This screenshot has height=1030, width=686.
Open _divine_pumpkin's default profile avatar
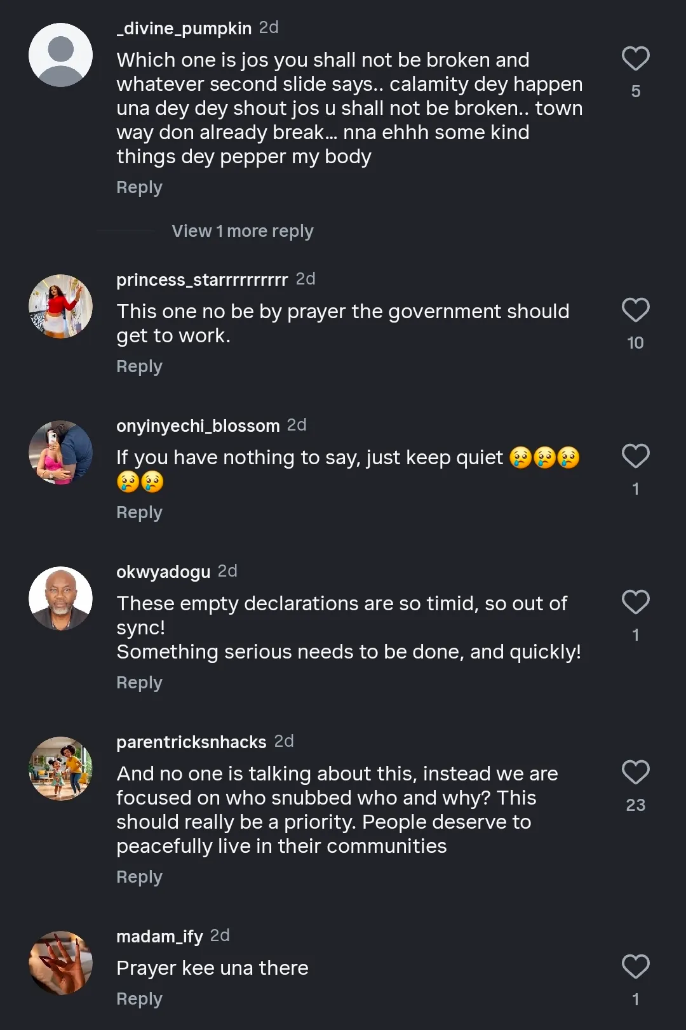(x=61, y=55)
